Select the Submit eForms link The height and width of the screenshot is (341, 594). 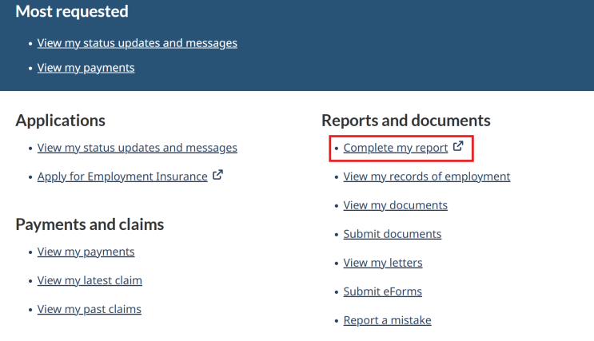click(383, 291)
